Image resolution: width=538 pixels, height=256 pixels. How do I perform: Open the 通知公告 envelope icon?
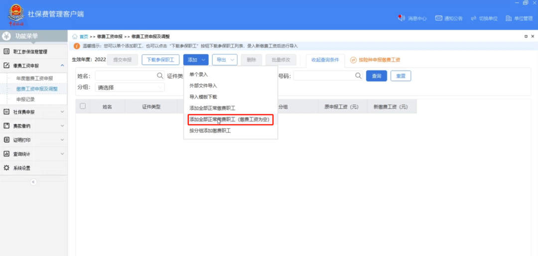(438, 18)
